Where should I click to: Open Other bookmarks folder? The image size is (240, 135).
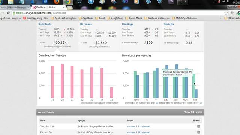232,18
